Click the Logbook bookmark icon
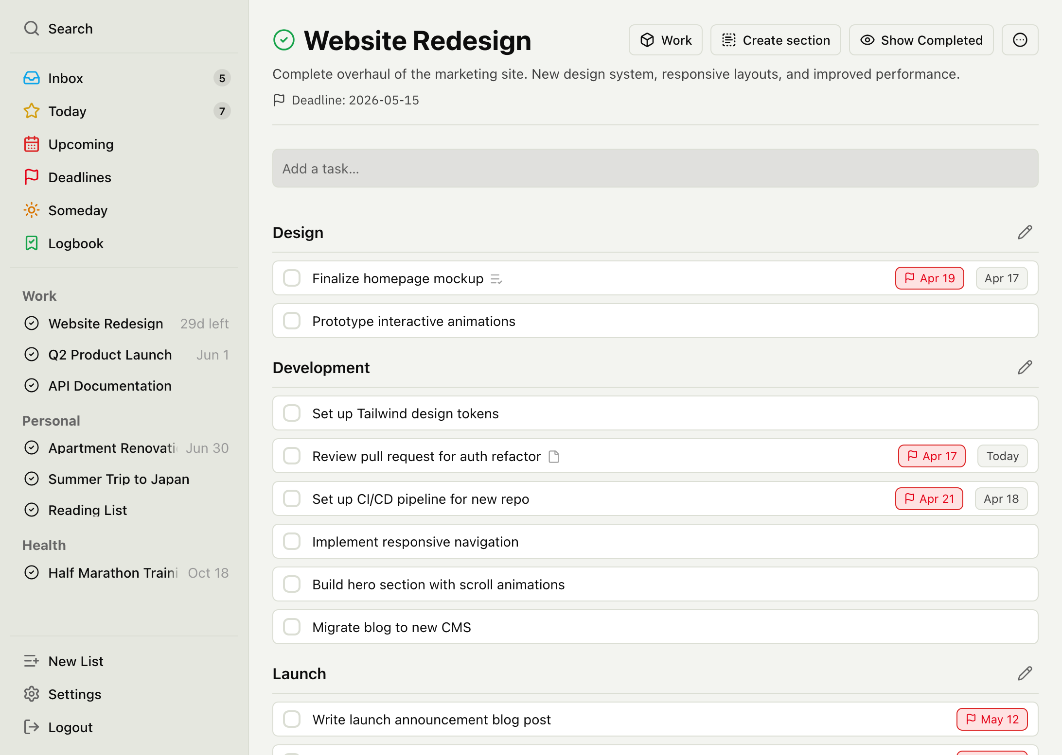1062x755 pixels. [32, 243]
